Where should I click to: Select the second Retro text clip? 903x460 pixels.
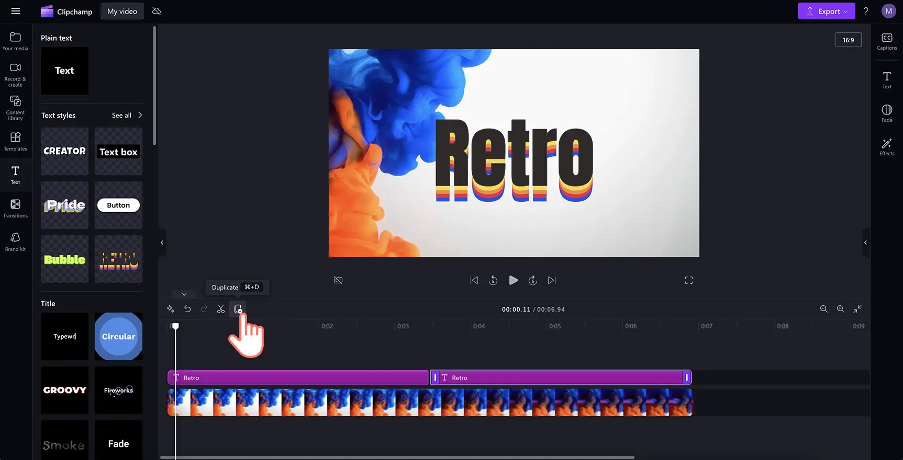point(561,377)
